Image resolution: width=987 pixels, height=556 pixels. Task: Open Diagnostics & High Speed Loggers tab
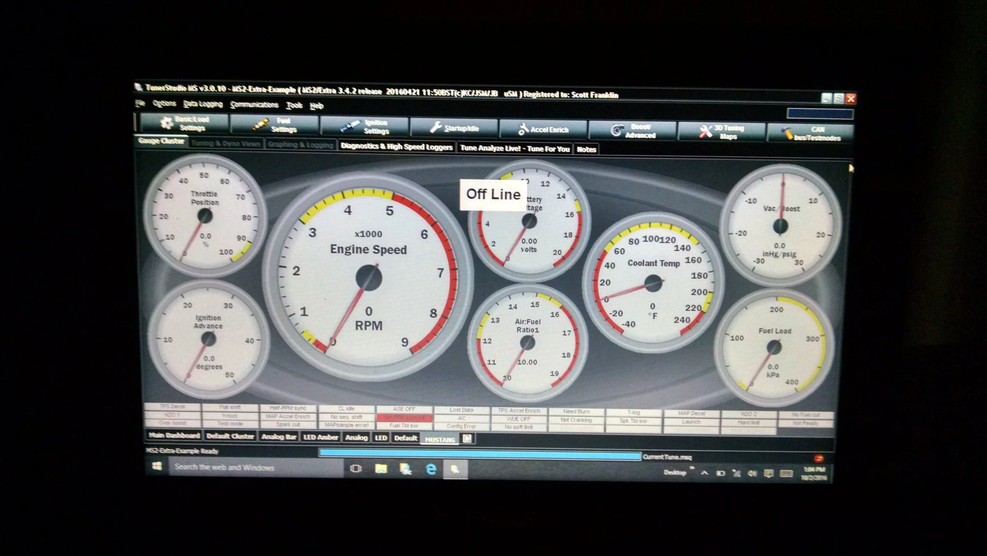(x=396, y=146)
